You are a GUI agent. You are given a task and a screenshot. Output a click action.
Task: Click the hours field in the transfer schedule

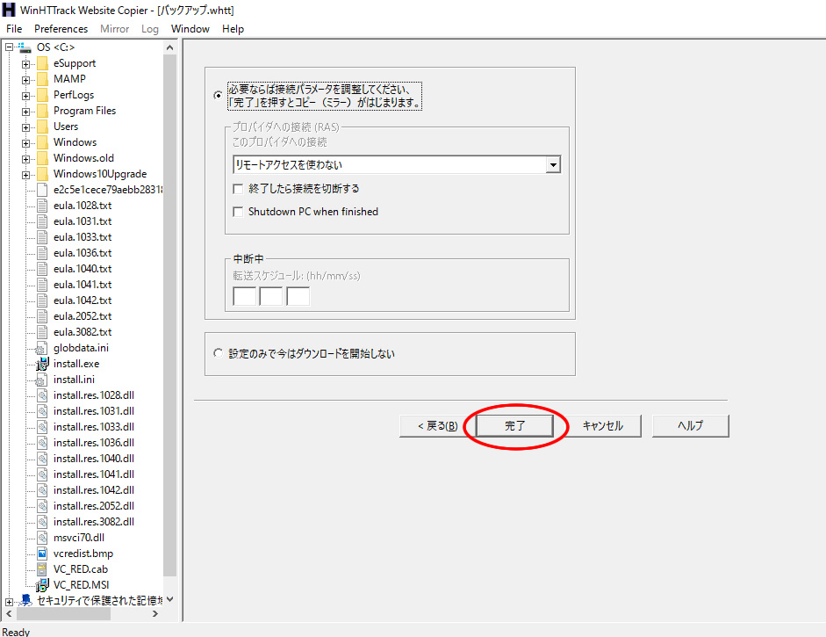coord(244,296)
